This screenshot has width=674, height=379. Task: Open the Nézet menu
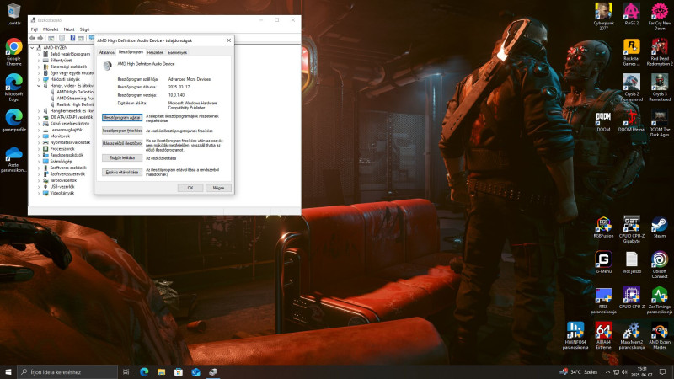[x=69, y=29]
